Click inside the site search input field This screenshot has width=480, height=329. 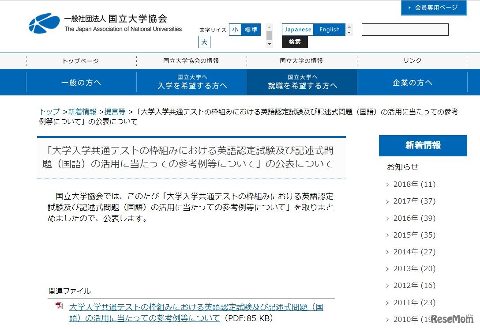tap(405, 29)
